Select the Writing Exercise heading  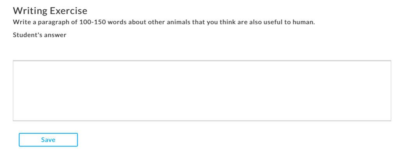tap(50, 10)
